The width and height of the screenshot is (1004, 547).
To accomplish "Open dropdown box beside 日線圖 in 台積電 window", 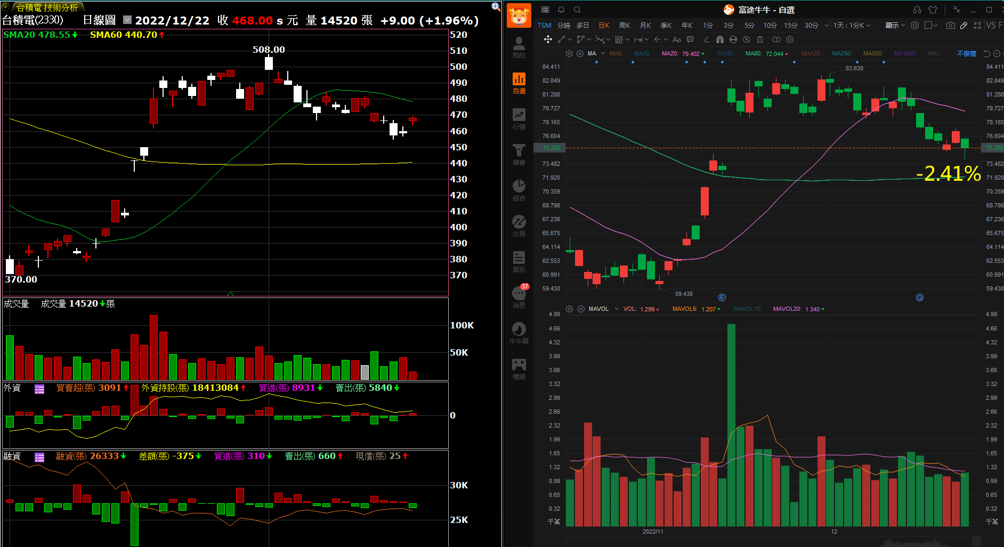I will click(127, 20).
